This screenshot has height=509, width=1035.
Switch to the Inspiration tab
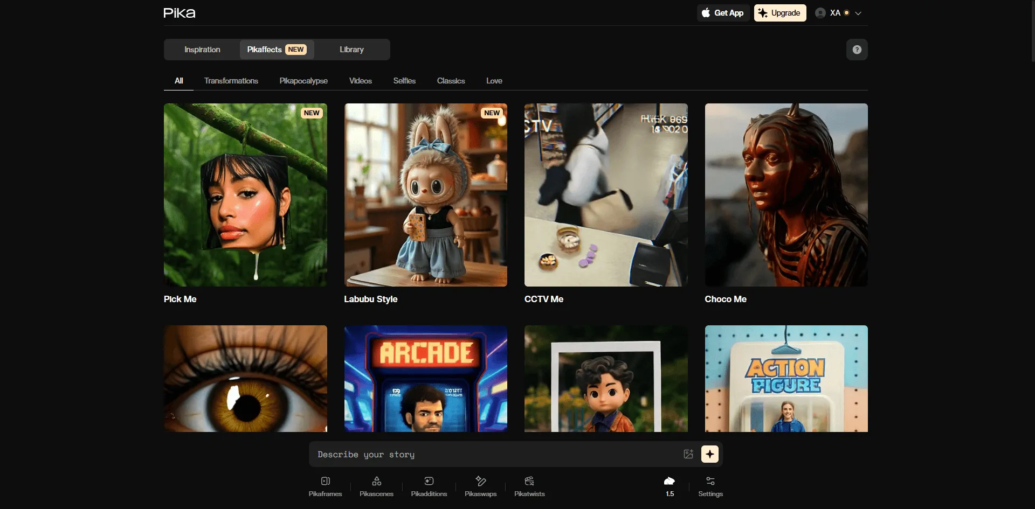[x=202, y=50]
